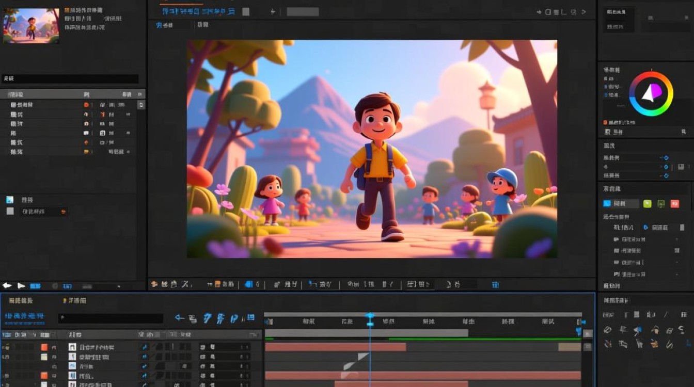The image size is (694, 387).
Task: Toggle the orange label box on first timeline layer
Action: pyautogui.click(x=44, y=347)
